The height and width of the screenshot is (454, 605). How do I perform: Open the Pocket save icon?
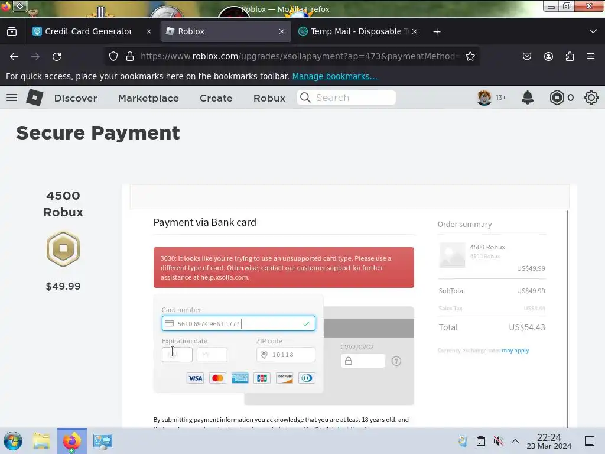coord(526,56)
